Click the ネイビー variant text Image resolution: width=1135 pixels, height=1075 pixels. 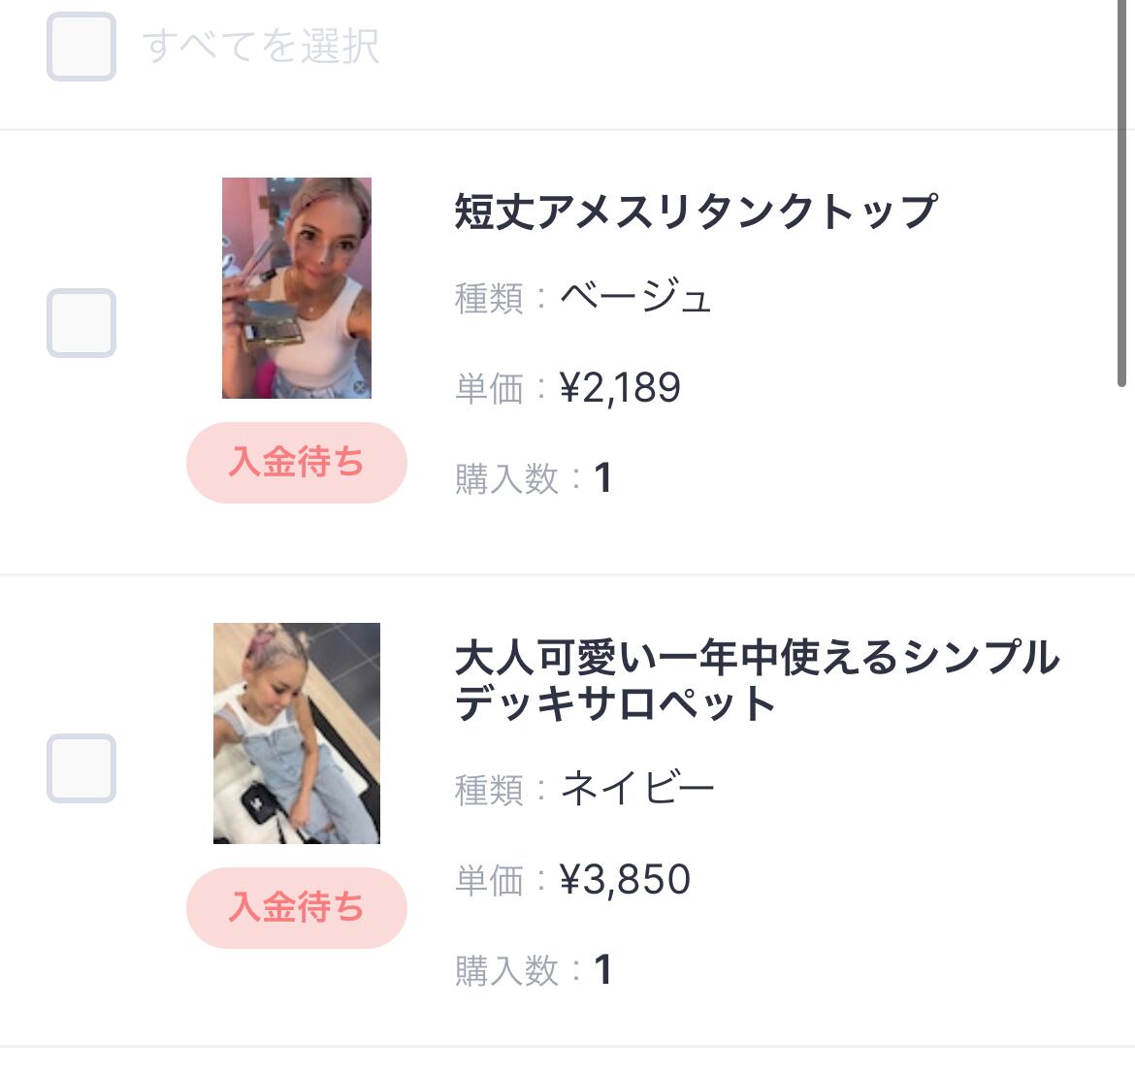[x=637, y=789]
